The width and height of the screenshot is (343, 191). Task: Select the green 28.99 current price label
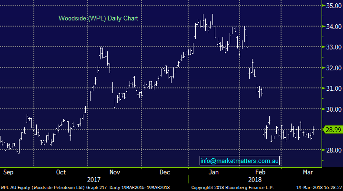coord(331,130)
